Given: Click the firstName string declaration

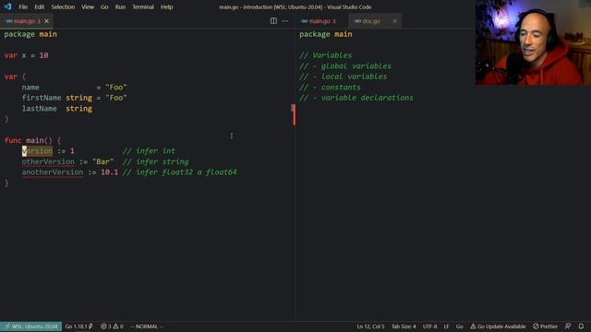Looking at the screenshot, I should [x=74, y=98].
